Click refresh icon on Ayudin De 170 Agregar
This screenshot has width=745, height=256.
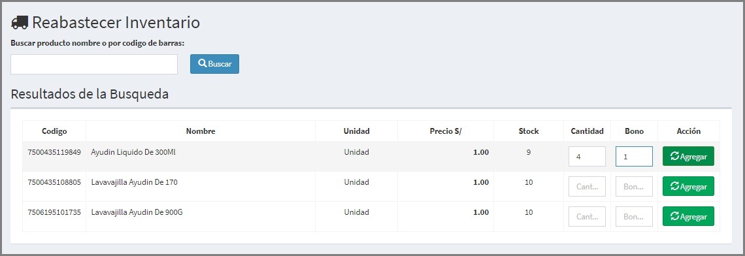click(674, 186)
